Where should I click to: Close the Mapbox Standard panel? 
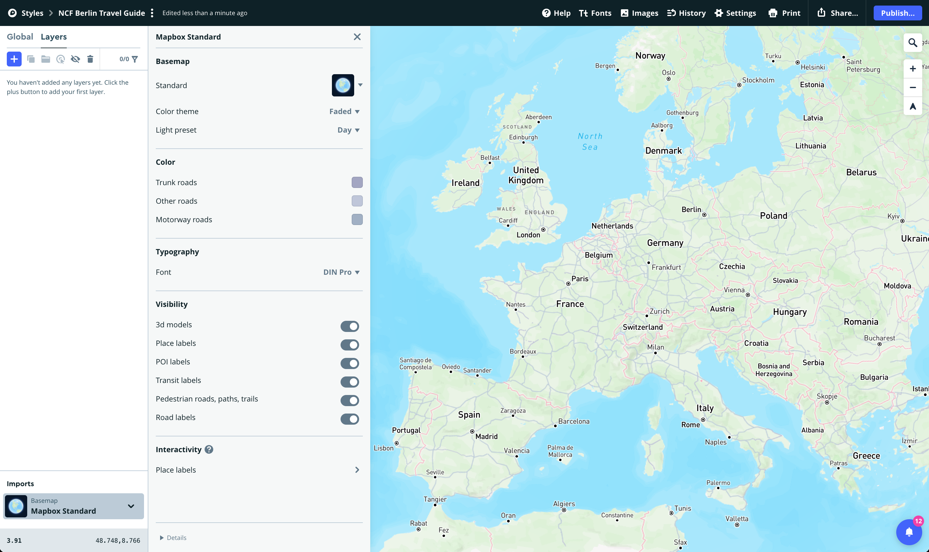357,37
